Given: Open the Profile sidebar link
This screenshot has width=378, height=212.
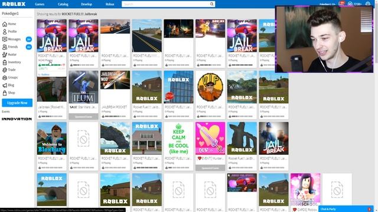Looking at the screenshot, I should pos(9,31).
